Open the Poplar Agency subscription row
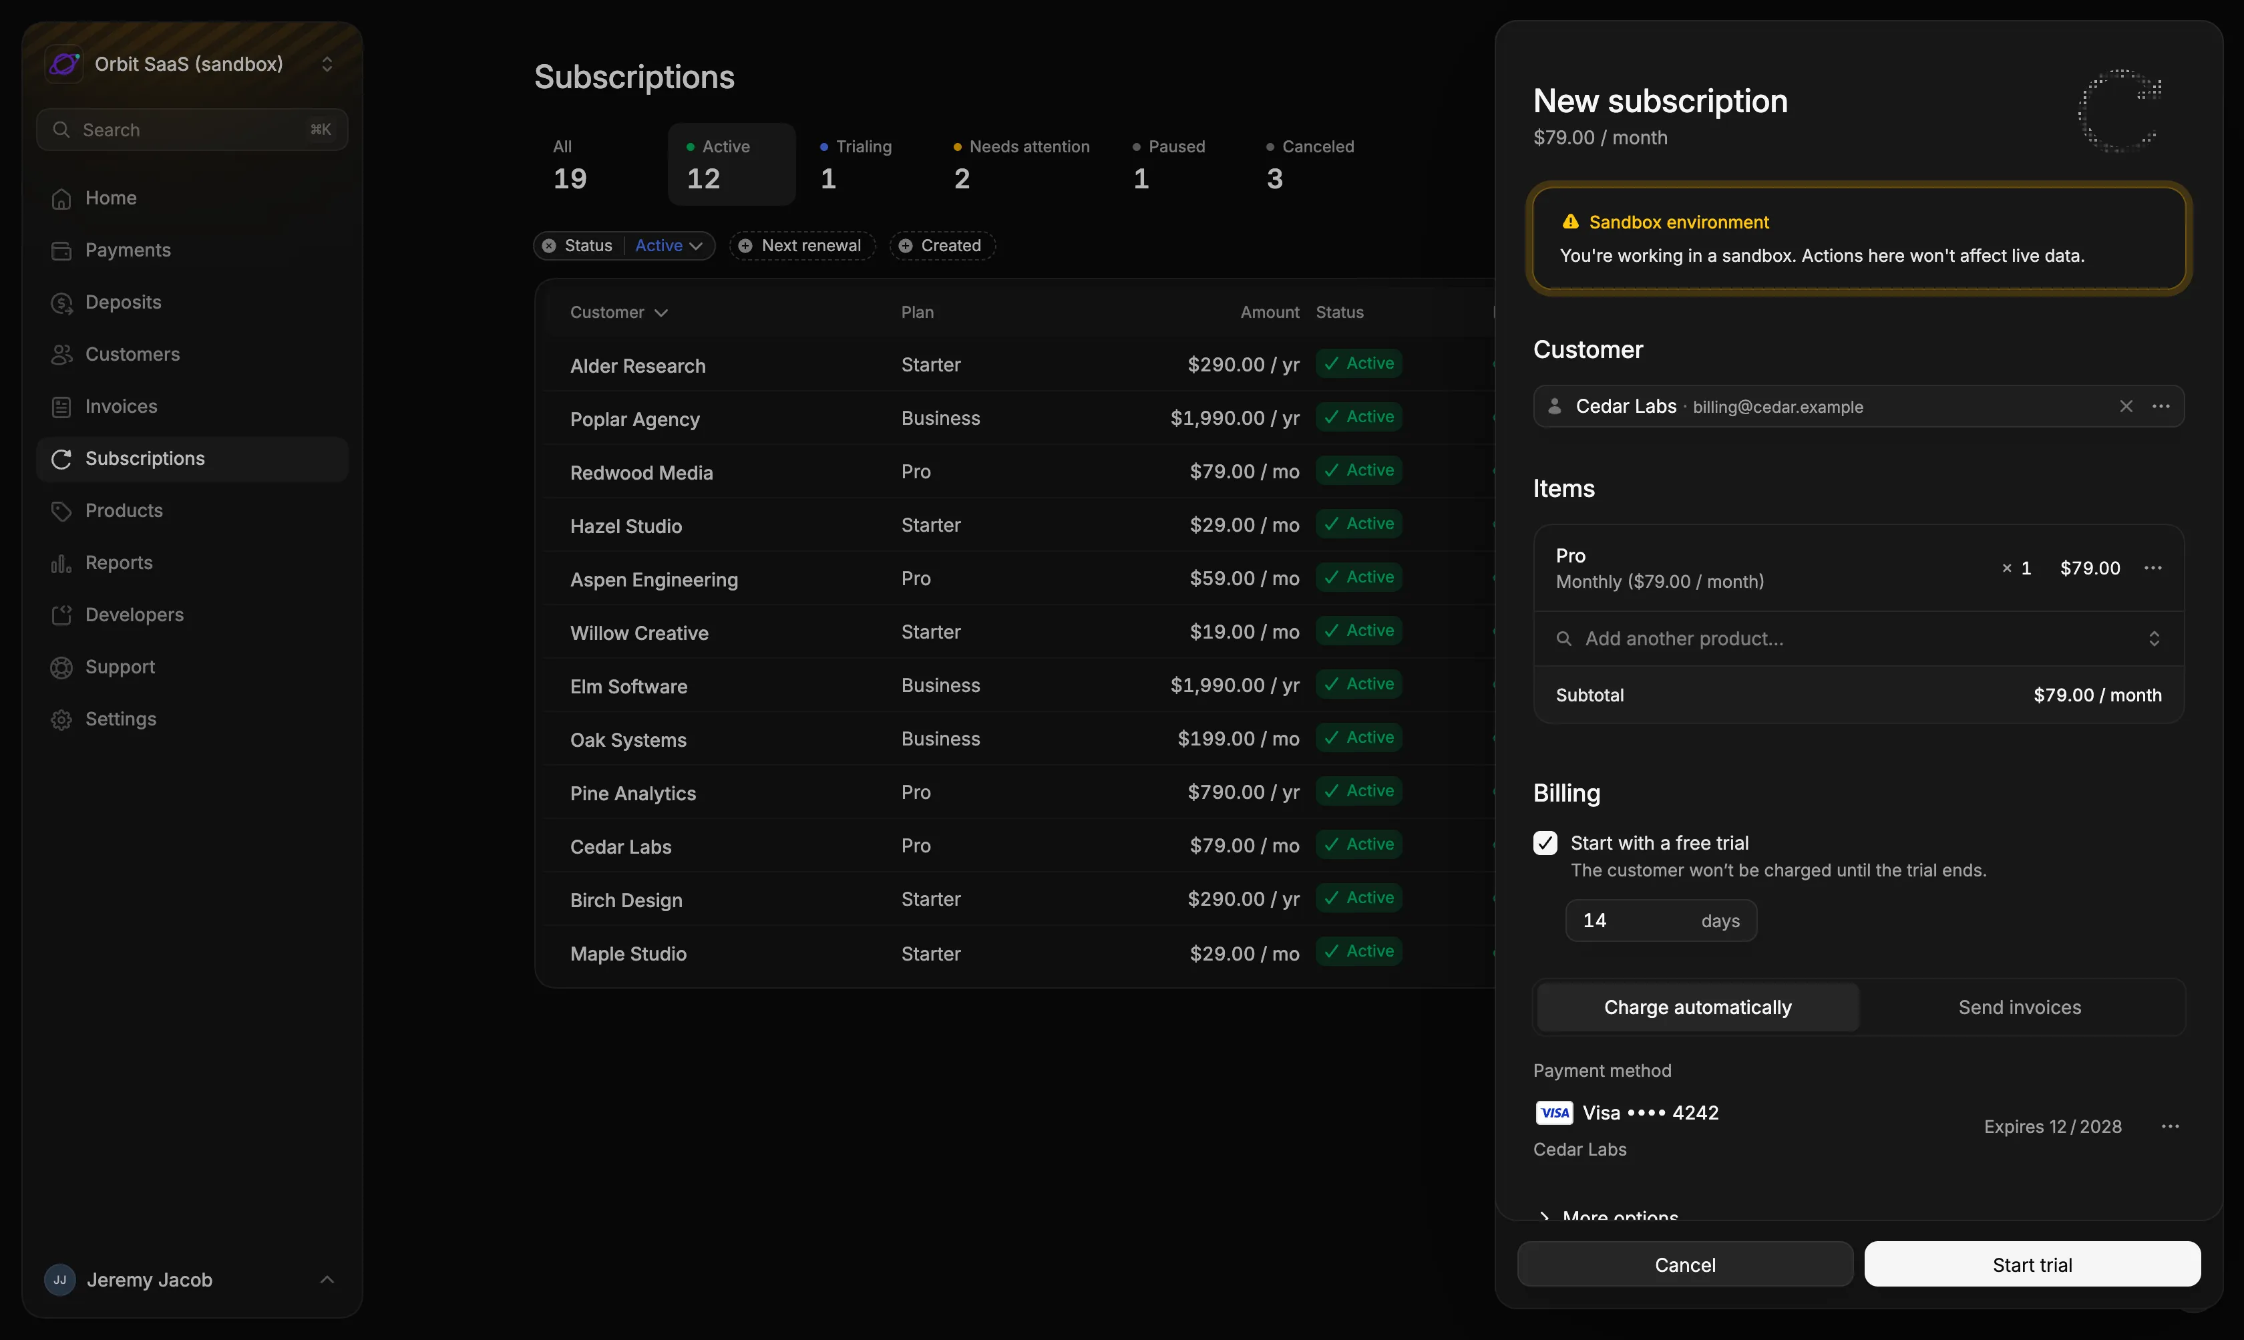 (1016, 418)
